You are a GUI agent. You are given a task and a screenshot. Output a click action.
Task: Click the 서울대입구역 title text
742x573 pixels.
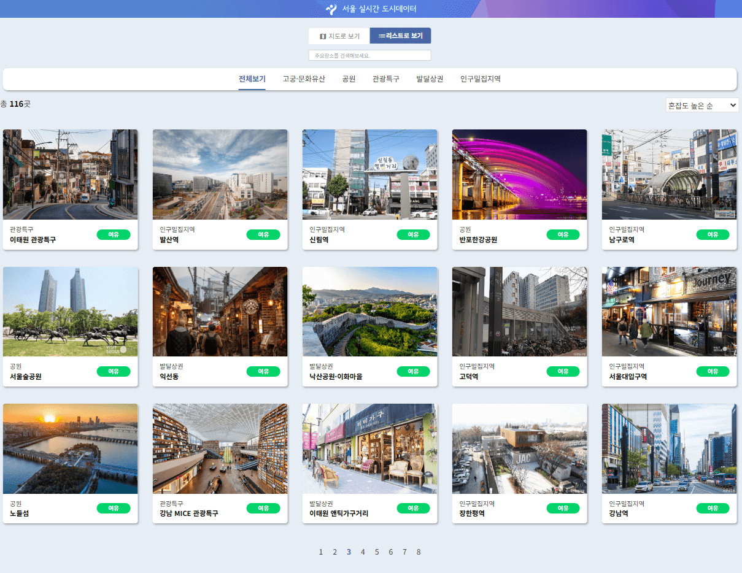pos(628,377)
